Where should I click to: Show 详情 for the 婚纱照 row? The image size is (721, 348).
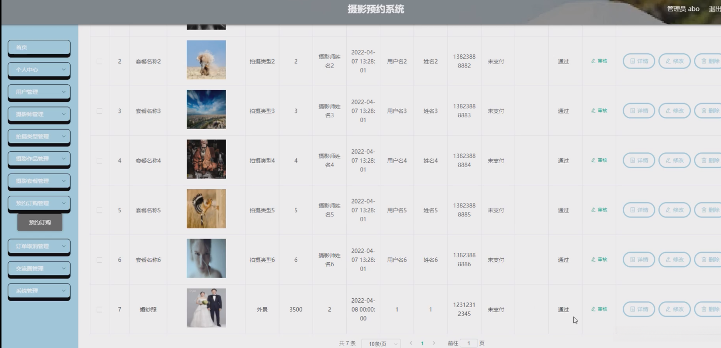pos(639,309)
